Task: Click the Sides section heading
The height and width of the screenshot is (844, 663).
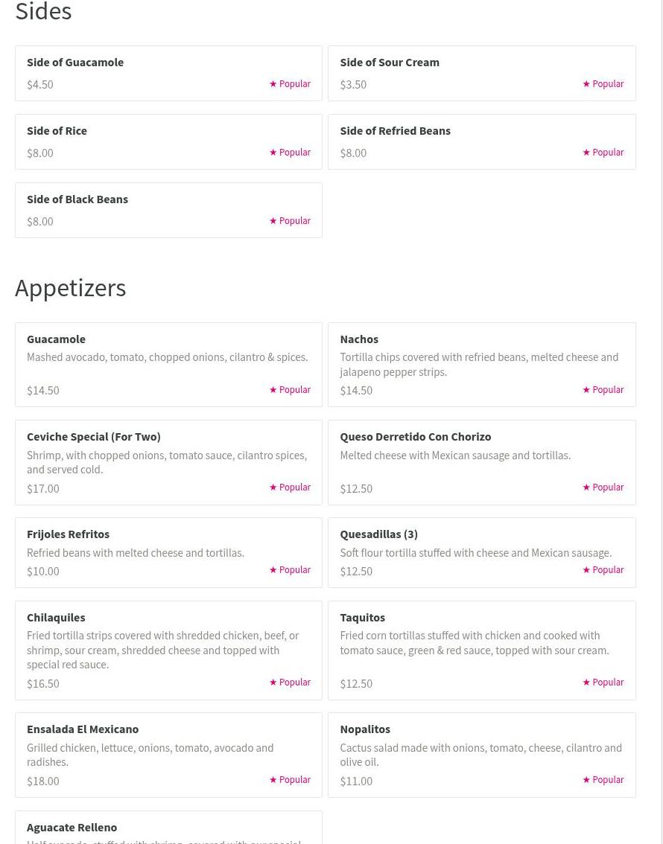Action: coord(43,12)
